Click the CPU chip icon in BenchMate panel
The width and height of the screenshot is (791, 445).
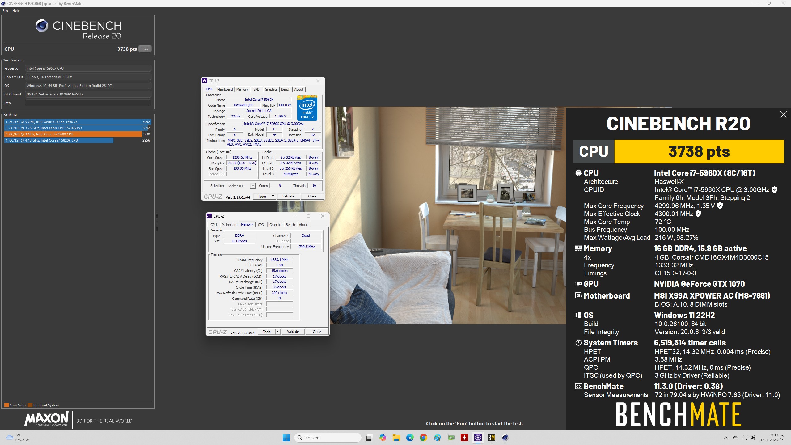(x=578, y=173)
